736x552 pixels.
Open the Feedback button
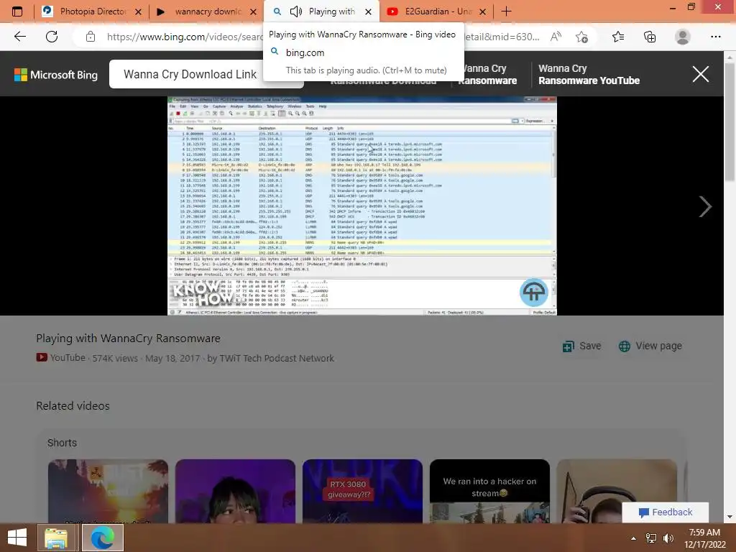pyautogui.click(x=665, y=512)
